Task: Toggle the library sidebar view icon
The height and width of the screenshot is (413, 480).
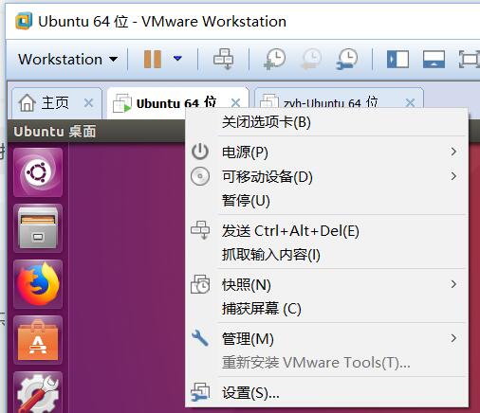Action: (397, 59)
